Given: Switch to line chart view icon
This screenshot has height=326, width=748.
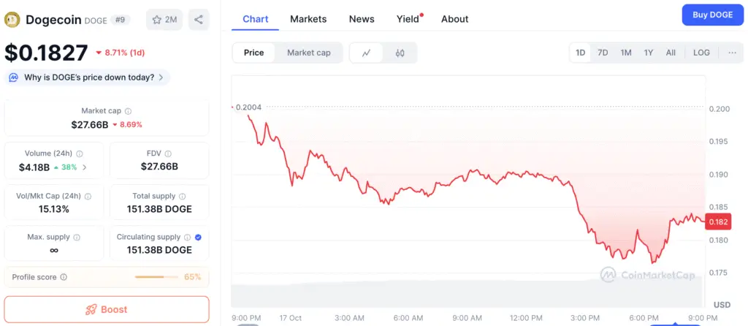Looking at the screenshot, I should [x=367, y=53].
